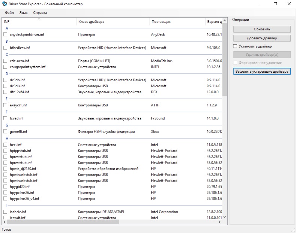Enable the Установить драйвер checkbox

click(x=235, y=46)
